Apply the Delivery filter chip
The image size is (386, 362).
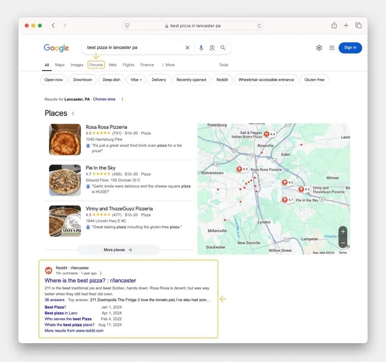pos(159,80)
